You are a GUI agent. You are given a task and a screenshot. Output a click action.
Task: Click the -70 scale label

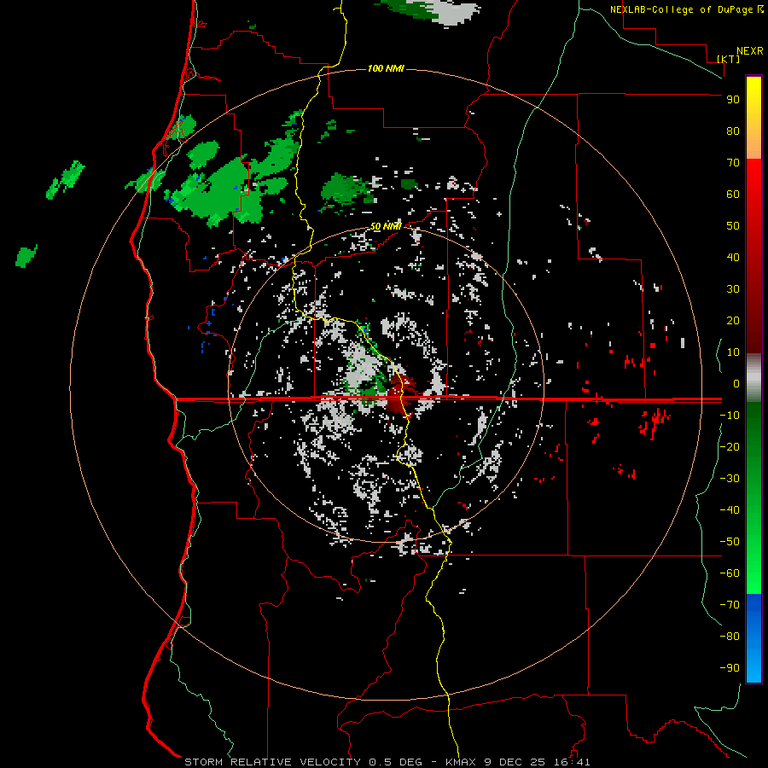click(x=730, y=605)
